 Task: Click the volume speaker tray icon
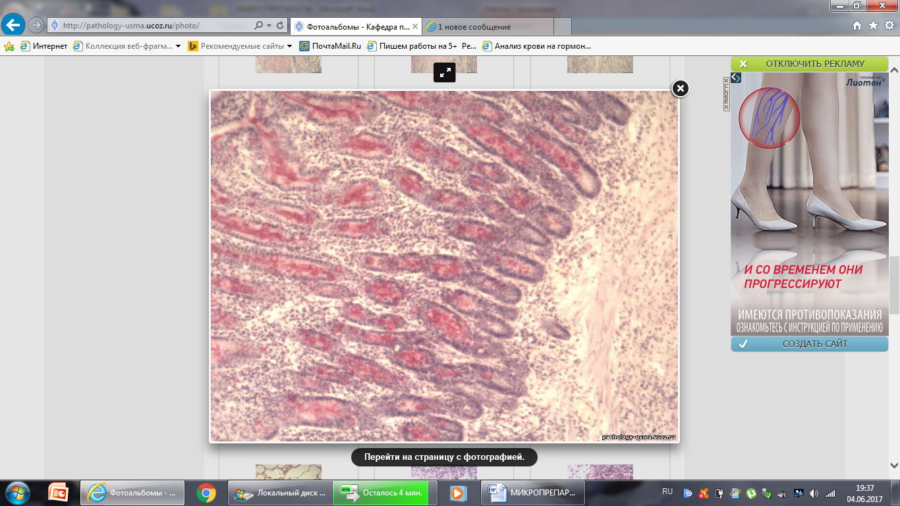coord(814,493)
